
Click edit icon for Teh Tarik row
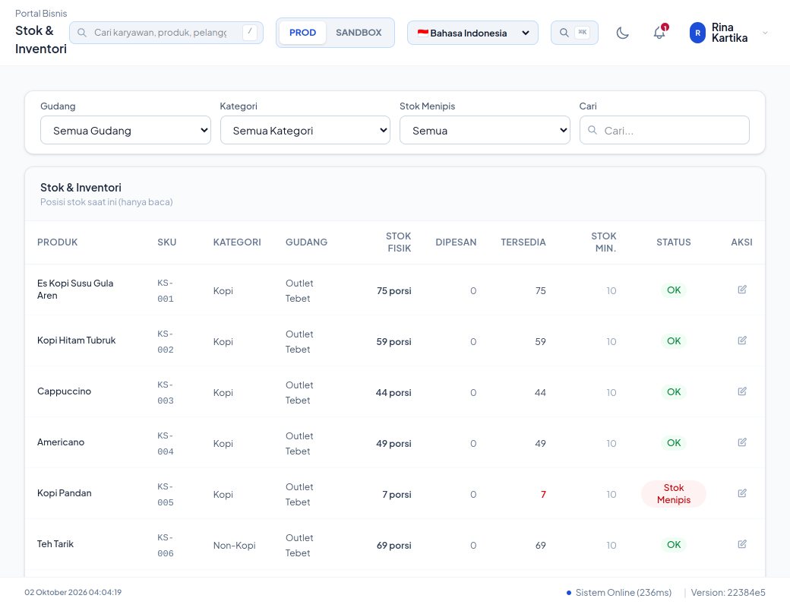coord(741,544)
